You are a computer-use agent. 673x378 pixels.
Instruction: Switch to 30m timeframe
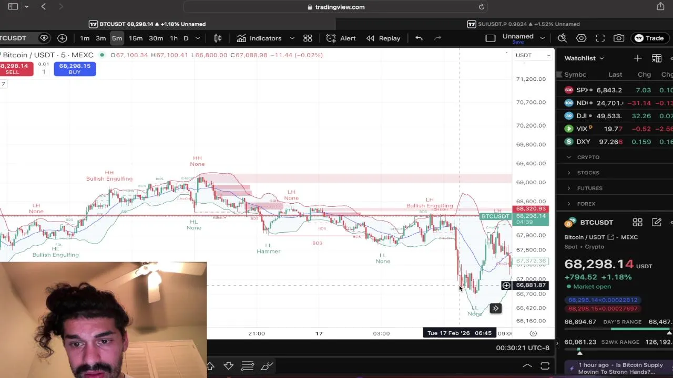[156, 38]
